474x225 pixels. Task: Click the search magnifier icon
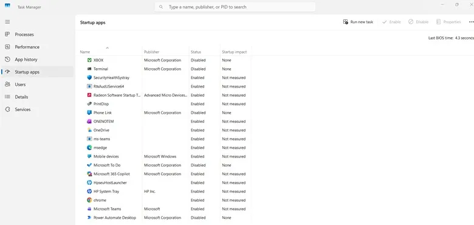coord(161,7)
